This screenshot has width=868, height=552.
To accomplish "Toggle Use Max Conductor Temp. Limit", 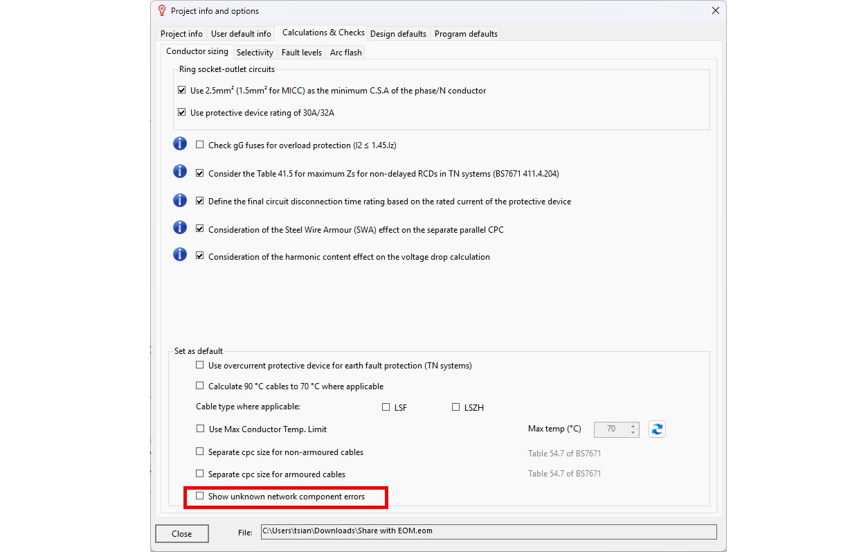I will coord(200,429).
